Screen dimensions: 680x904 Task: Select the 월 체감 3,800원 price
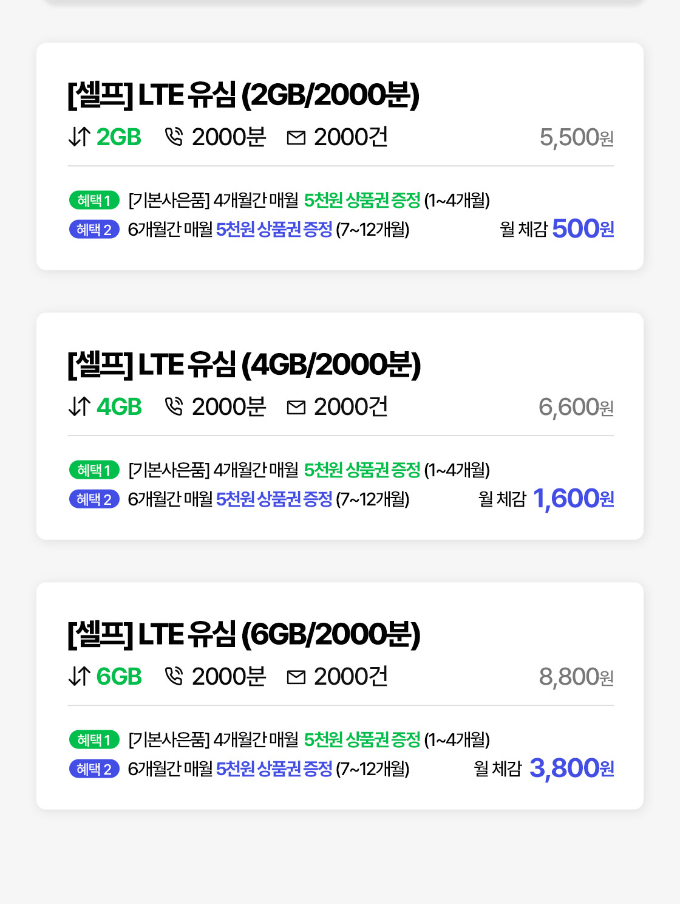[x=571, y=769]
